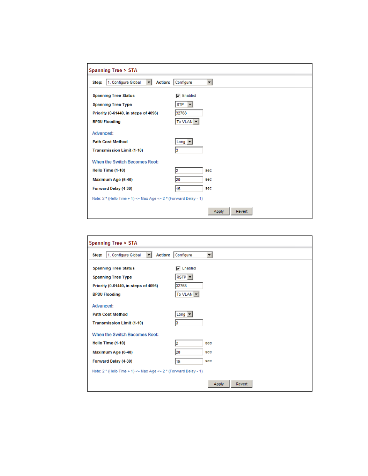The height and width of the screenshot is (476, 368).
Task: Toggle Spanning Tree Status Enabled checkbox in RSTP panel
Action: click(x=178, y=268)
